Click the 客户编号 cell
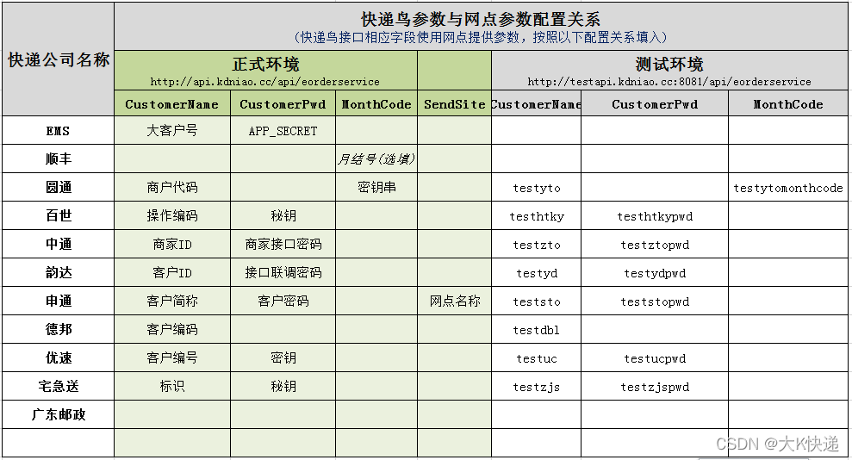Viewport: 852px width, 460px height. pyautogui.click(x=172, y=357)
